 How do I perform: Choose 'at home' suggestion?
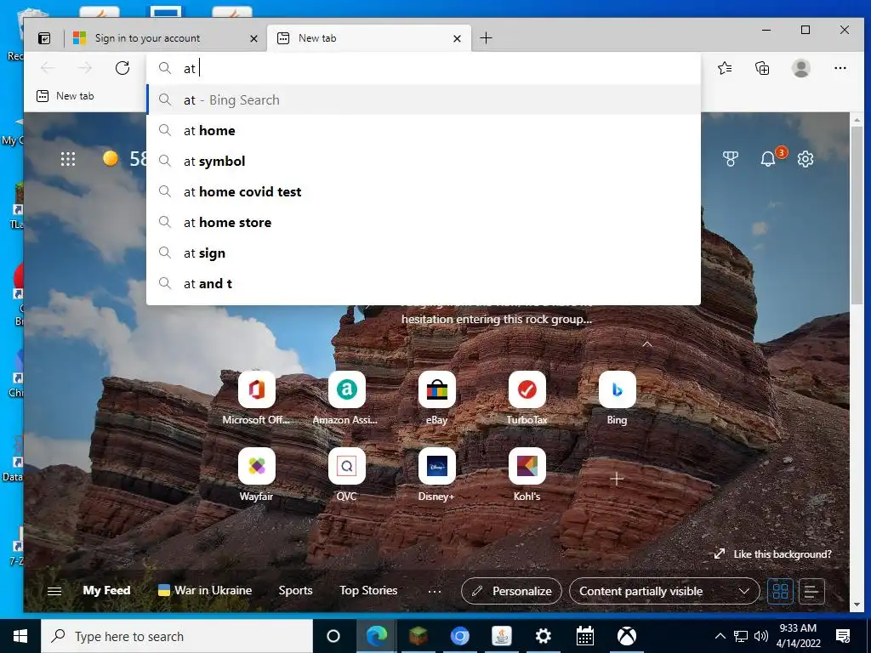424,130
